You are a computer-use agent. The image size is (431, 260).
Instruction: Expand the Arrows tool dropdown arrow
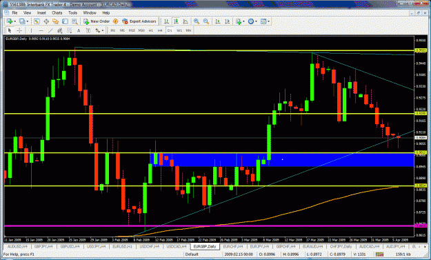[x=103, y=30]
